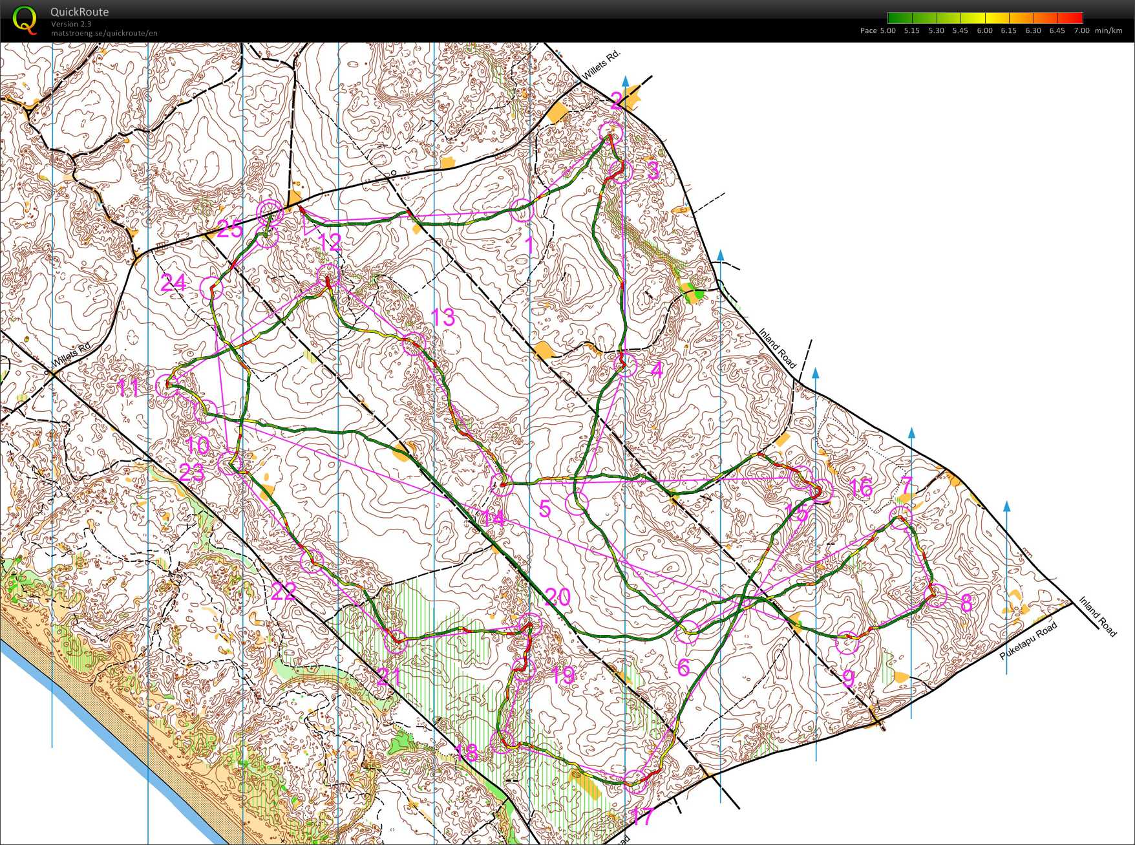
Task: Select control circle 11
Action: pos(167,385)
